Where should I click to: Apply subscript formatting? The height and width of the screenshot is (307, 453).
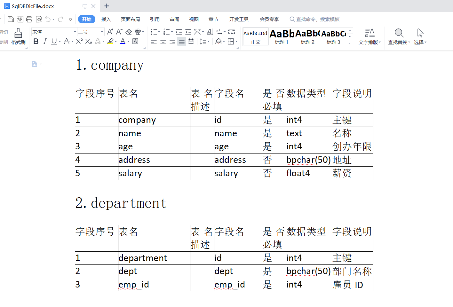(89, 41)
